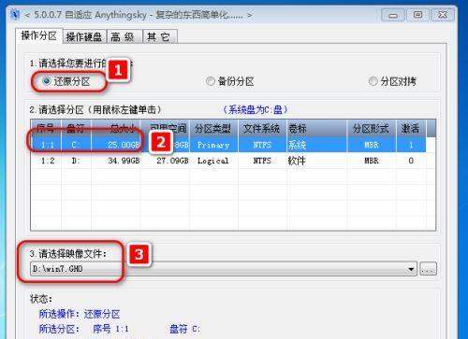This screenshot has height=339, width=468.
Task: Click the 文件系统 column header
Action: click(262, 128)
